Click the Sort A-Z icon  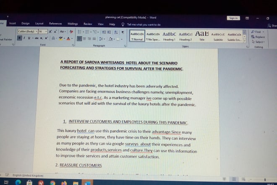click(x=116, y=32)
